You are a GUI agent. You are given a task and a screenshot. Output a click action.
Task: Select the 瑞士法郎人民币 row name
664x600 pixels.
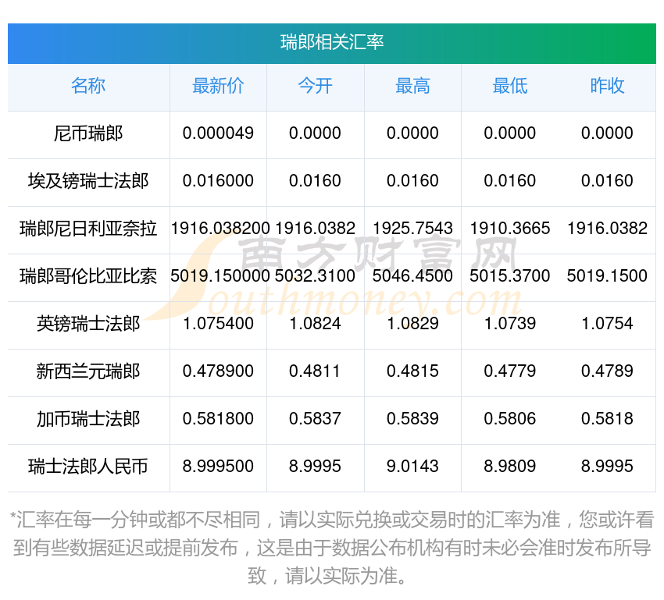[88, 467]
